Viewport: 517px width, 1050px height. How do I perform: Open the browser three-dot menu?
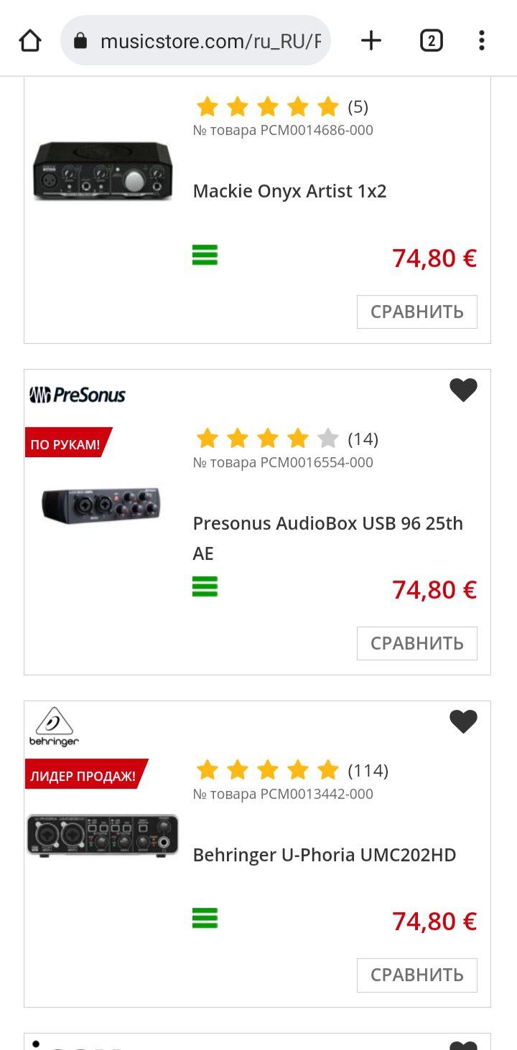[x=481, y=41]
